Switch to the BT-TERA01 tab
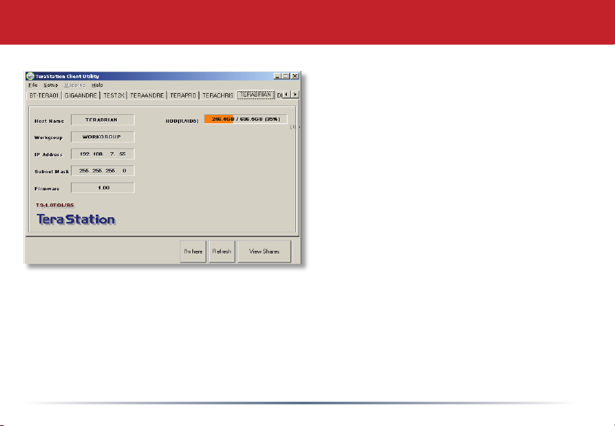Viewport: 615px width, 426px height. (44, 95)
